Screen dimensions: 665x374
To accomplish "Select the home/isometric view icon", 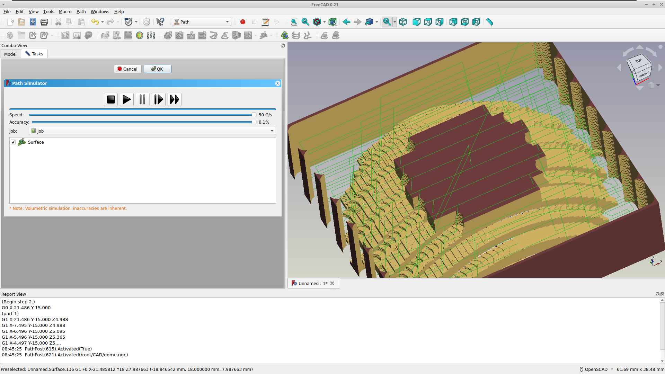I will 403,21.
